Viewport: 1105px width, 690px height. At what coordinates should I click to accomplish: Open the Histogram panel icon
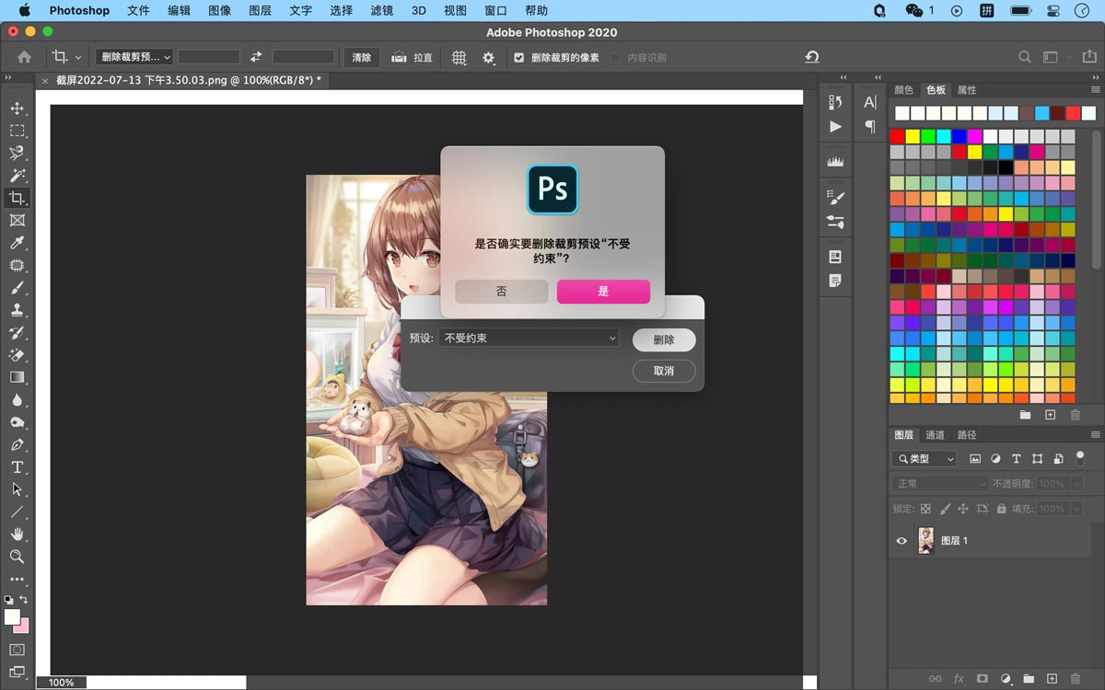[x=835, y=161]
